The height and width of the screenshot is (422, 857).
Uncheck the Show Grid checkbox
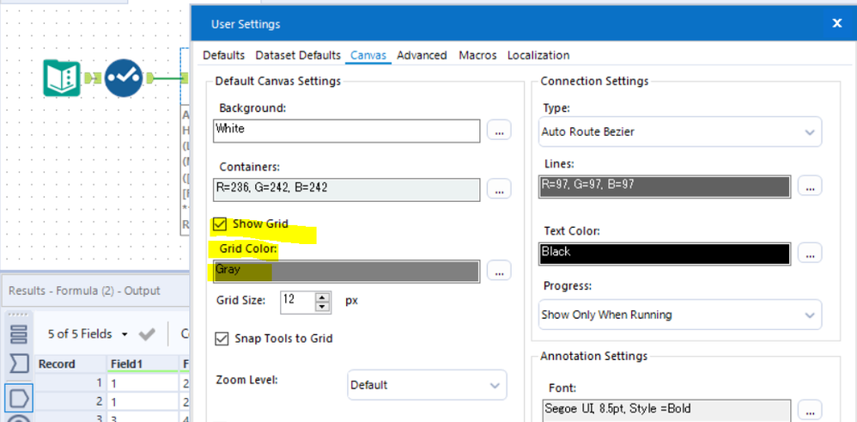click(x=221, y=224)
